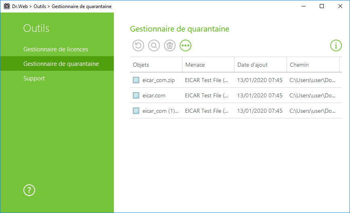Click file icon next to eicar.com
350x213 pixels.
[136, 95]
